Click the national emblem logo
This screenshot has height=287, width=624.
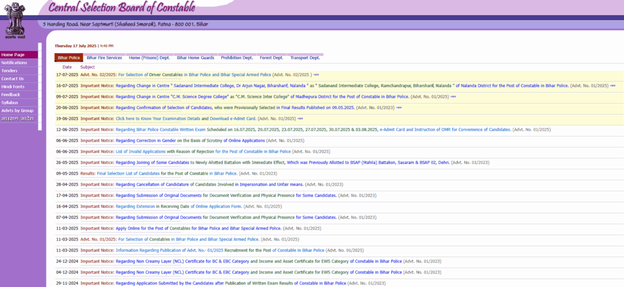pos(15,20)
